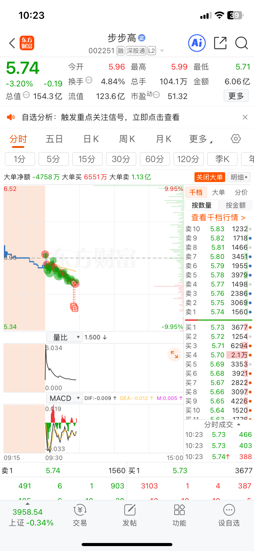The image size is (254, 551).
Task: Choose the 30分 interval button
Action: pyautogui.click(x=121, y=159)
